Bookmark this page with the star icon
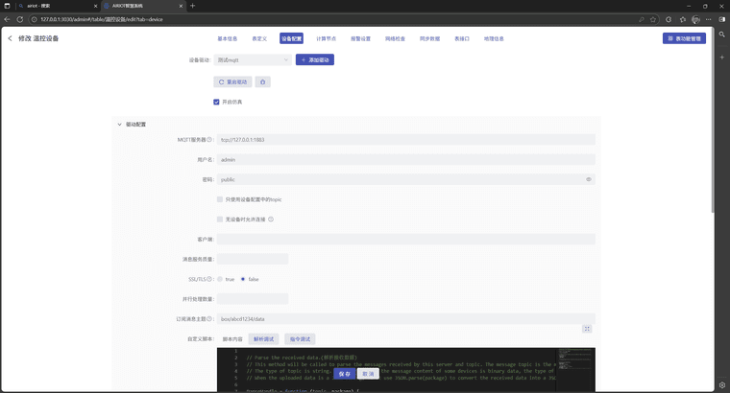The width and height of the screenshot is (730, 393). (653, 19)
